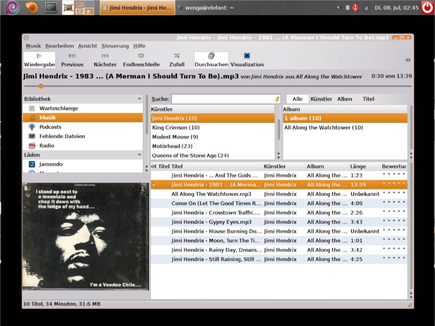Select artist Modest Mouse (9)

(213, 137)
